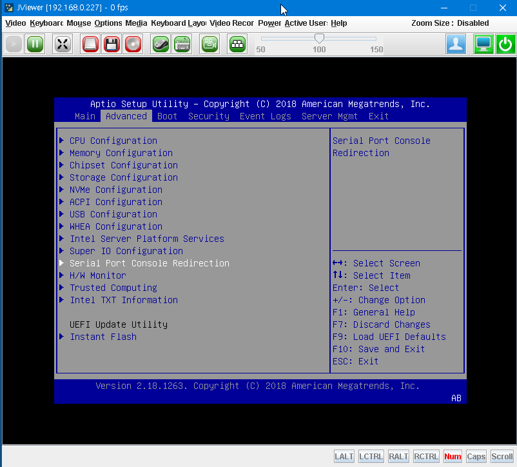Viewport: 517px width, 467px height.
Task: Expand Intel TXT Information submenu
Action: click(x=123, y=300)
